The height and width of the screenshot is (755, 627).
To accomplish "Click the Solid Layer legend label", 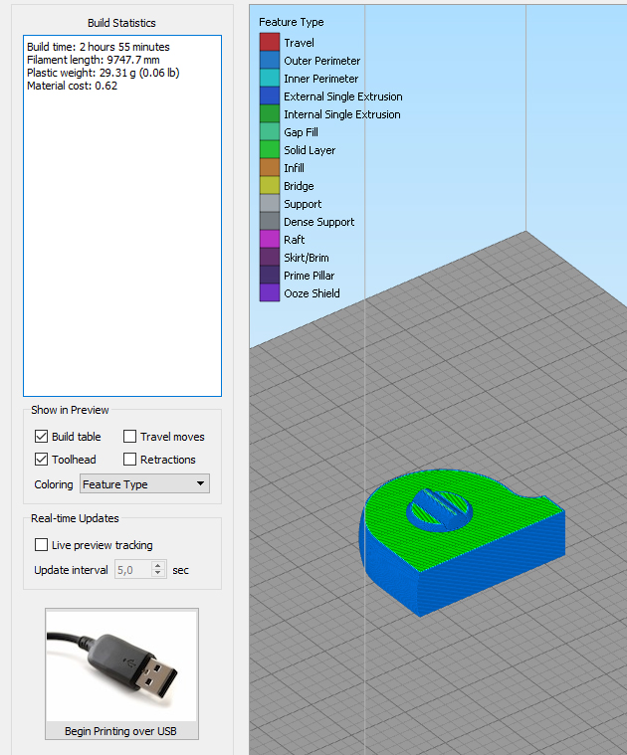I will [x=310, y=150].
